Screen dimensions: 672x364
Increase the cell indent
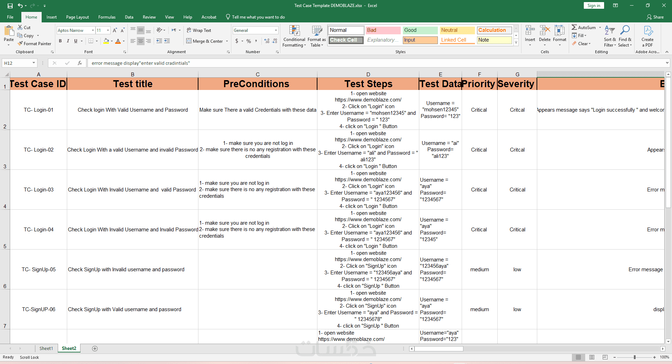(x=167, y=41)
